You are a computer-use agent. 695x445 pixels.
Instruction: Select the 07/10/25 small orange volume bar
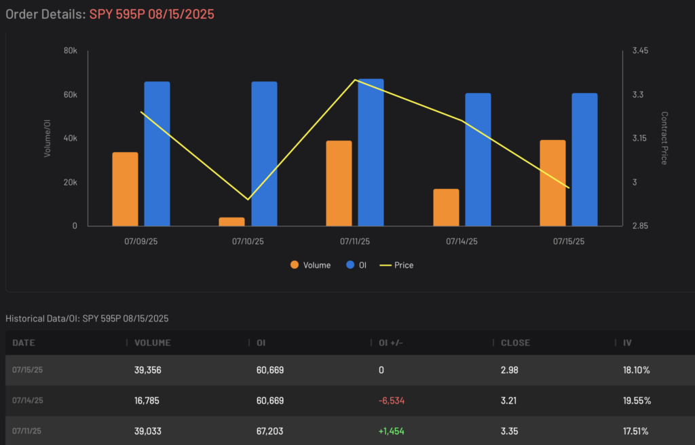coord(232,222)
